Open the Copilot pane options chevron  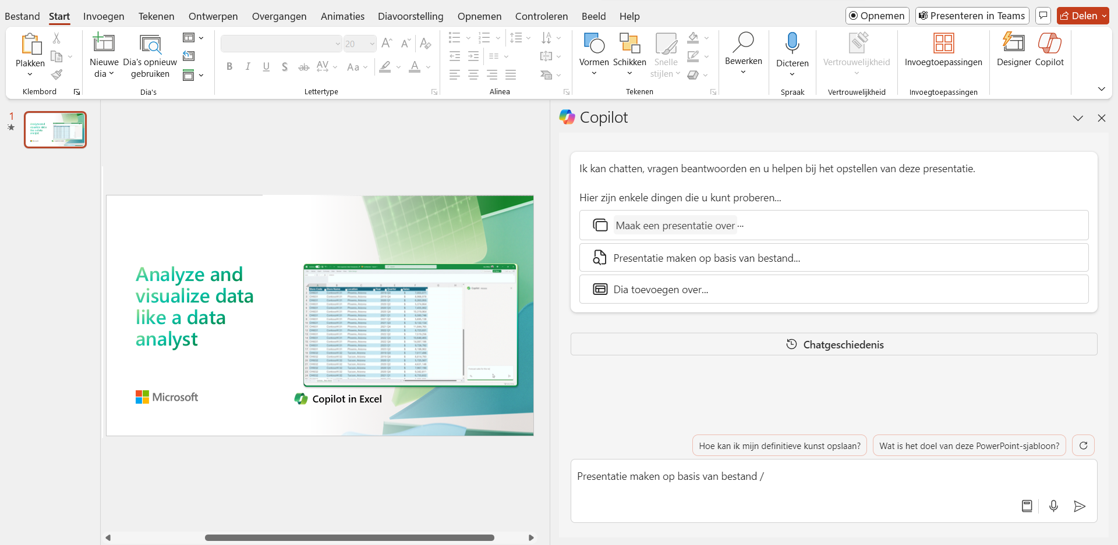point(1078,118)
